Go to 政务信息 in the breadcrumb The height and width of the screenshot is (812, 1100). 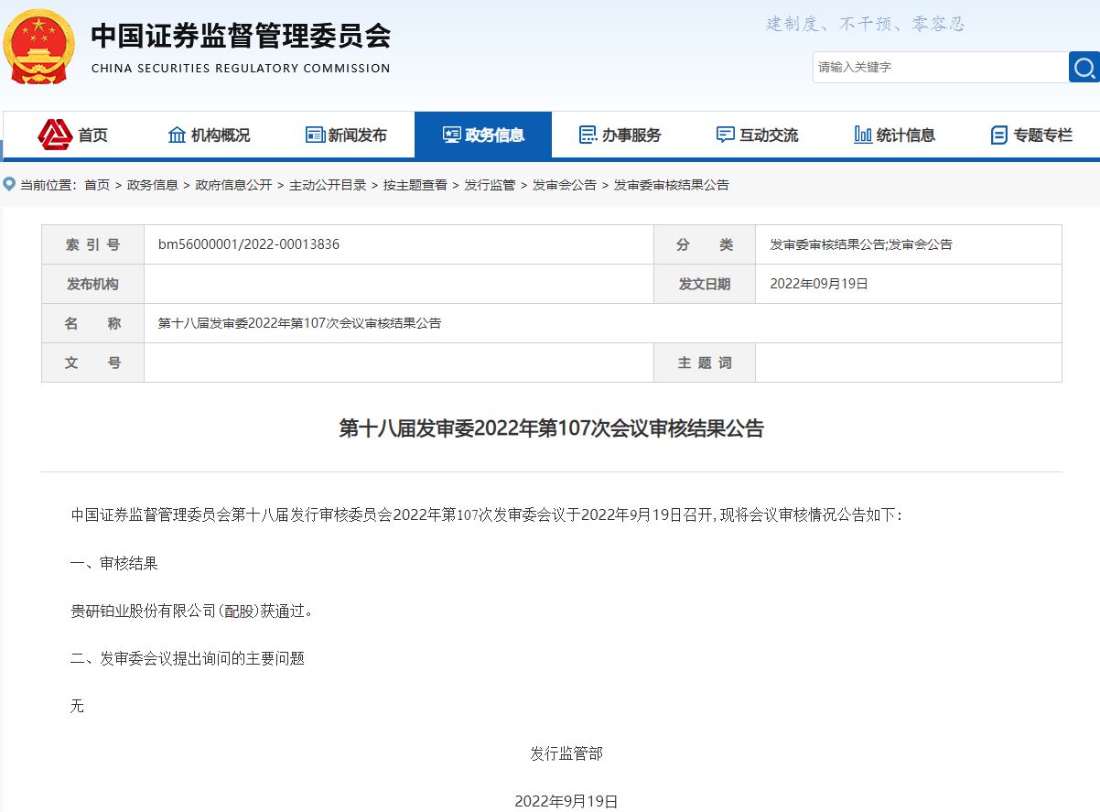[153, 185]
